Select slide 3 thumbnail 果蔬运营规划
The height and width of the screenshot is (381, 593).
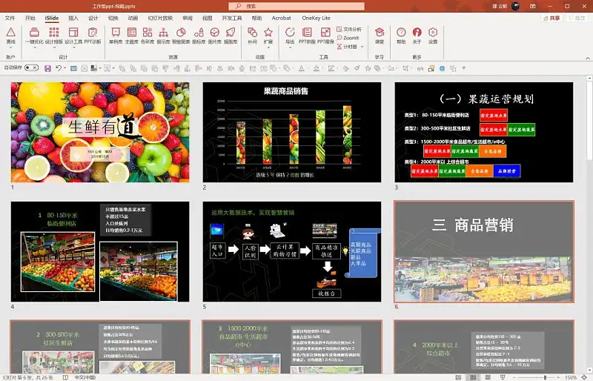(484, 133)
